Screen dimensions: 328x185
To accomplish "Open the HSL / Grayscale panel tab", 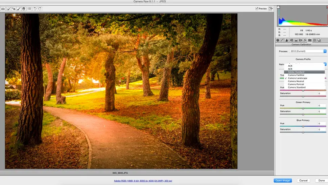I will 291,40.
